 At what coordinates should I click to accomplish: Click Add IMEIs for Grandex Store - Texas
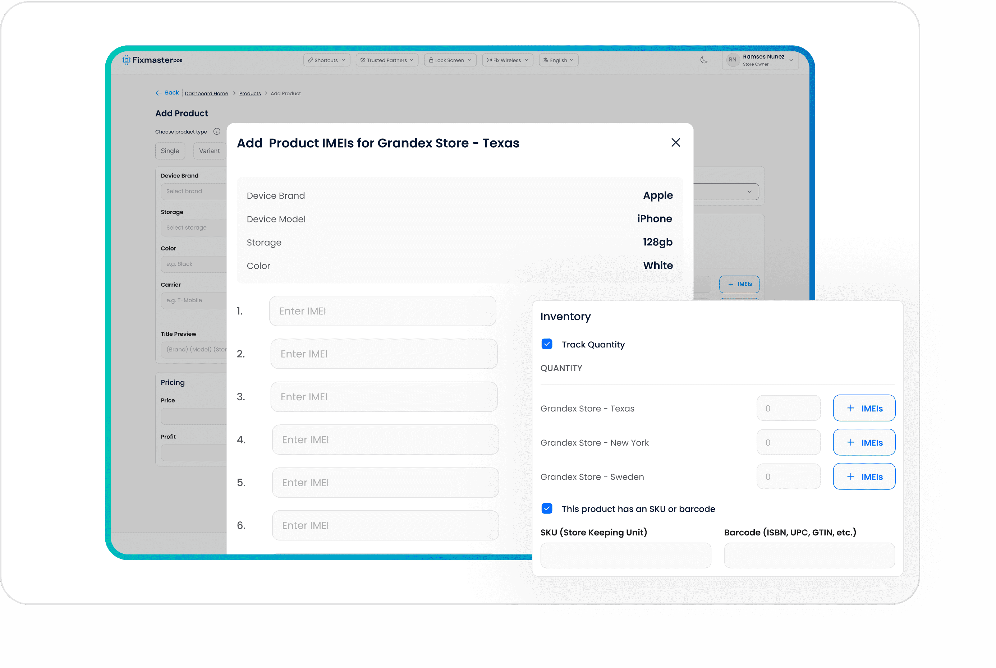(863, 408)
